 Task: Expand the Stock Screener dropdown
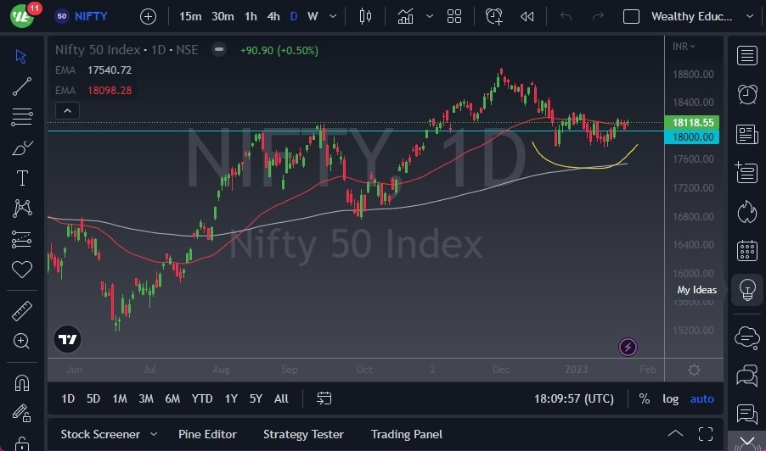point(154,434)
